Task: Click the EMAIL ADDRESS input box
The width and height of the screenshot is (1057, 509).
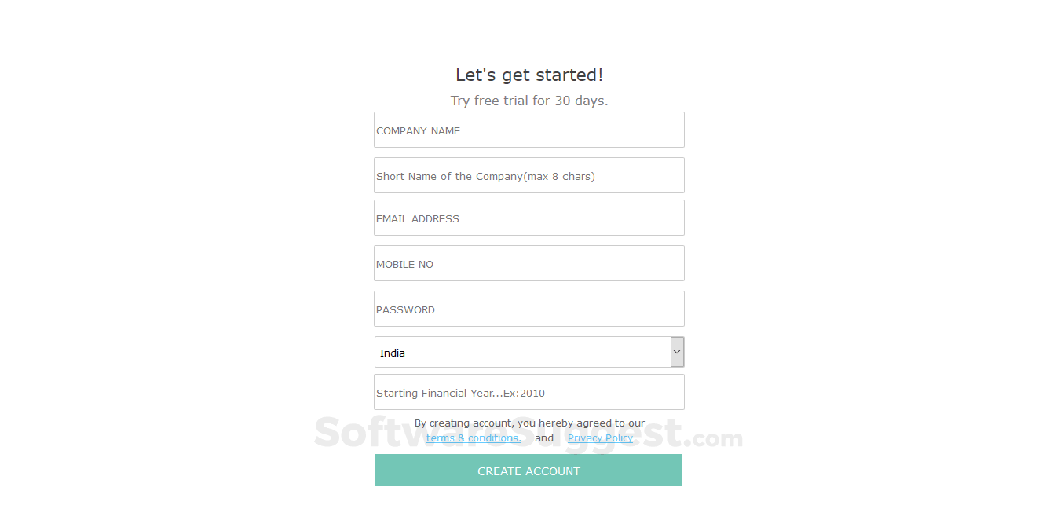Action: tap(528, 218)
